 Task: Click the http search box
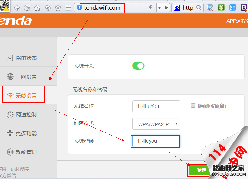pyautogui.click(x=187, y=7)
